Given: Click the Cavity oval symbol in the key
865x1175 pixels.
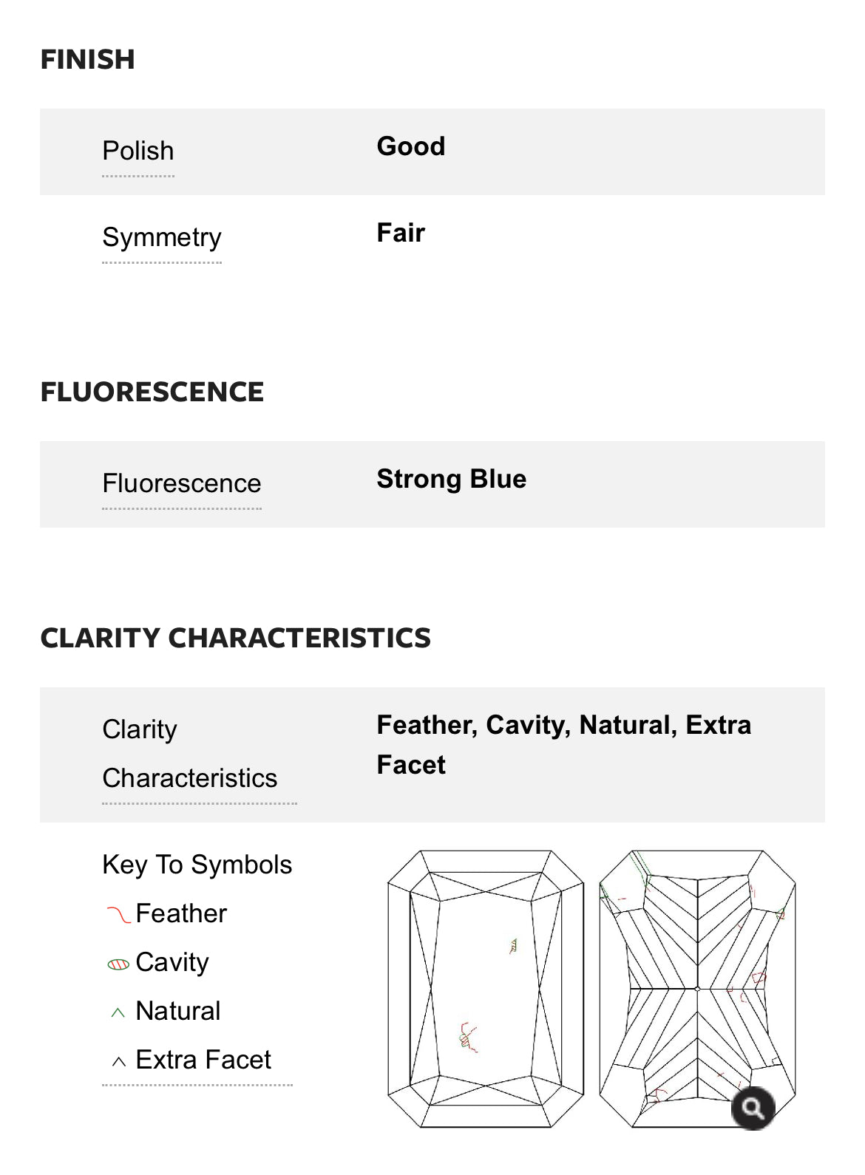Looking at the screenshot, I should pos(118,964).
